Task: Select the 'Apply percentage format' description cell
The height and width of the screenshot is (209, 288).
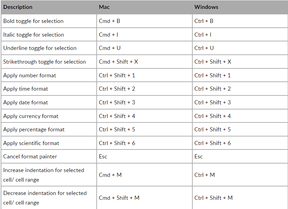Action: pos(34,130)
